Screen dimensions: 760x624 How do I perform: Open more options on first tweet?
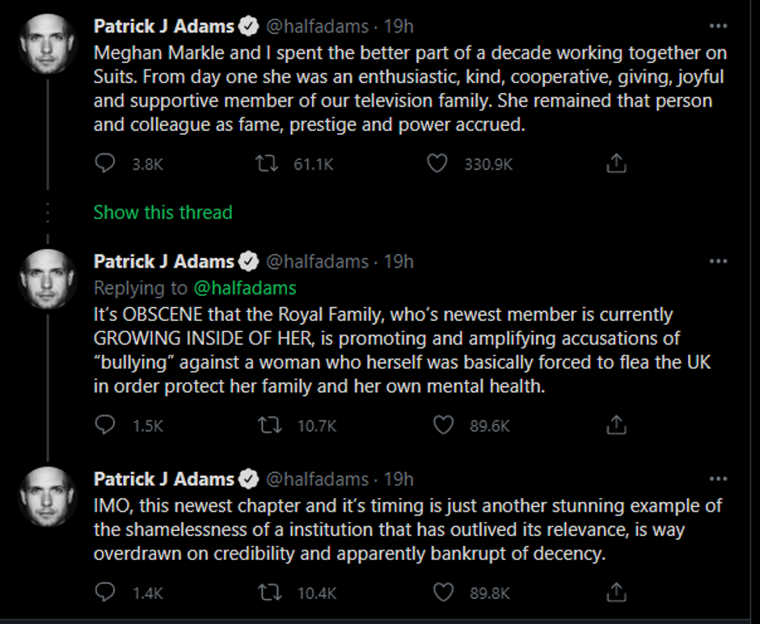tap(718, 26)
